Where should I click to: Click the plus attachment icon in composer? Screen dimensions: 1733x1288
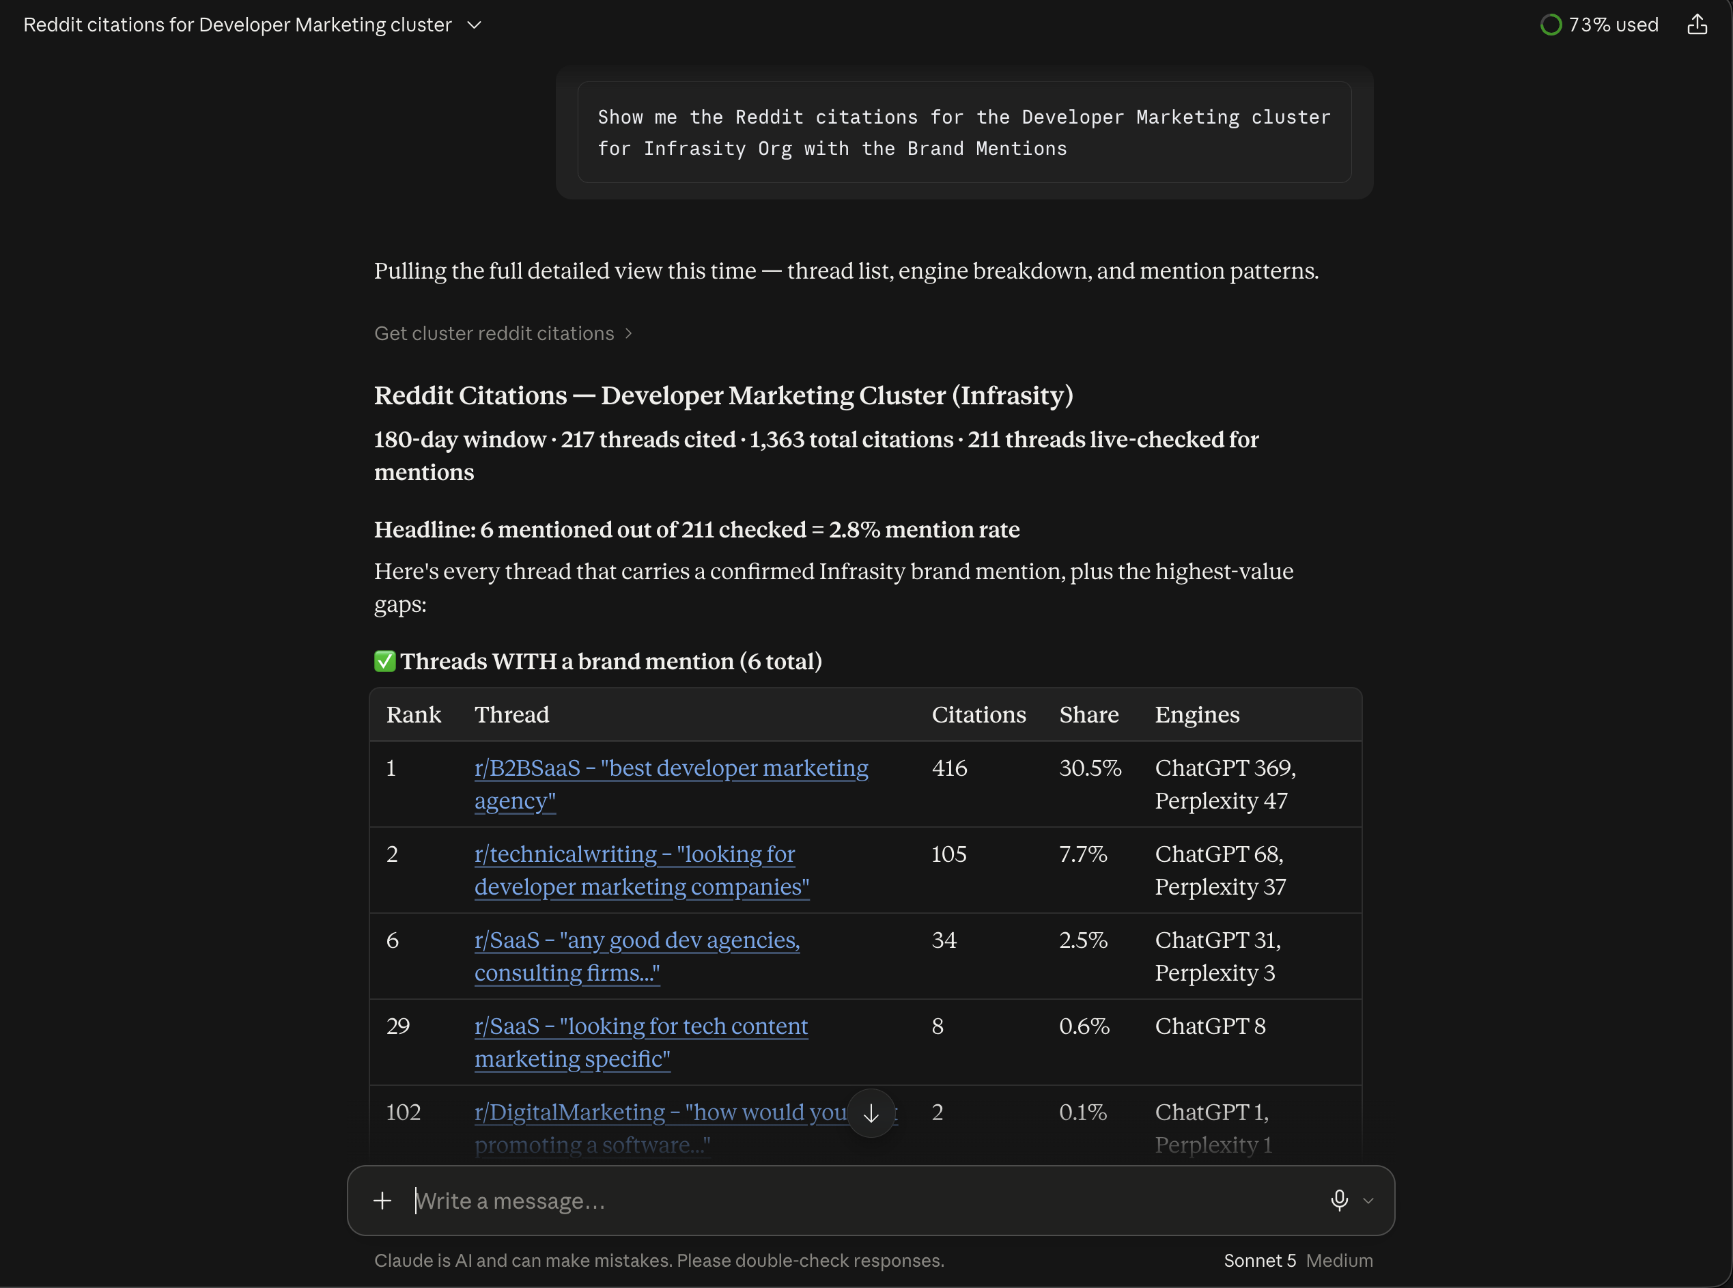[382, 1201]
